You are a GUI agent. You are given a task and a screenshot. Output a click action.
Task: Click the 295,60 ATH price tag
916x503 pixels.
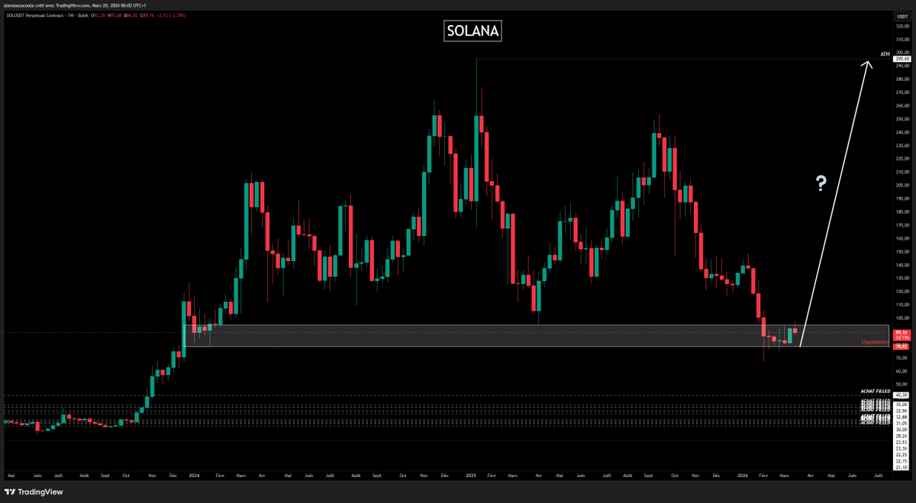pos(901,58)
